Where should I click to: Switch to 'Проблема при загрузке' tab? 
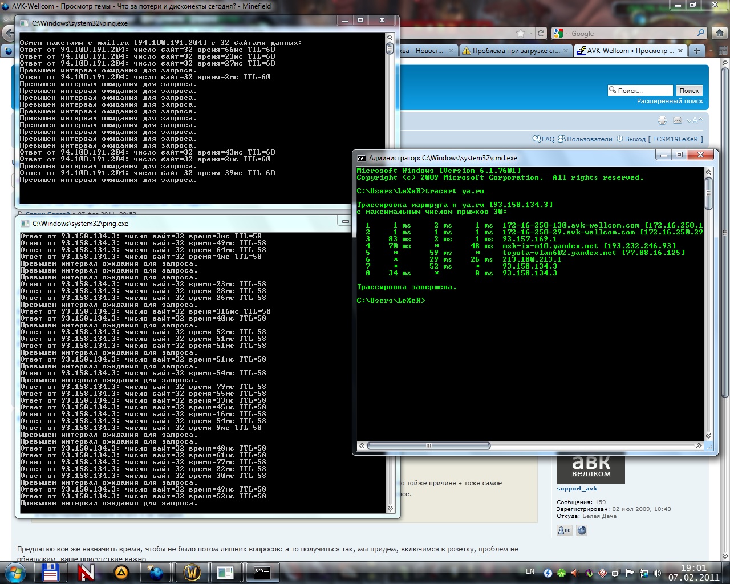coord(516,51)
